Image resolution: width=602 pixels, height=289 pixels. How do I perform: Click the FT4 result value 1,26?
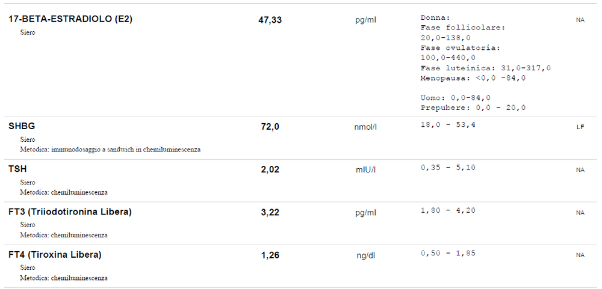[270, 255]
